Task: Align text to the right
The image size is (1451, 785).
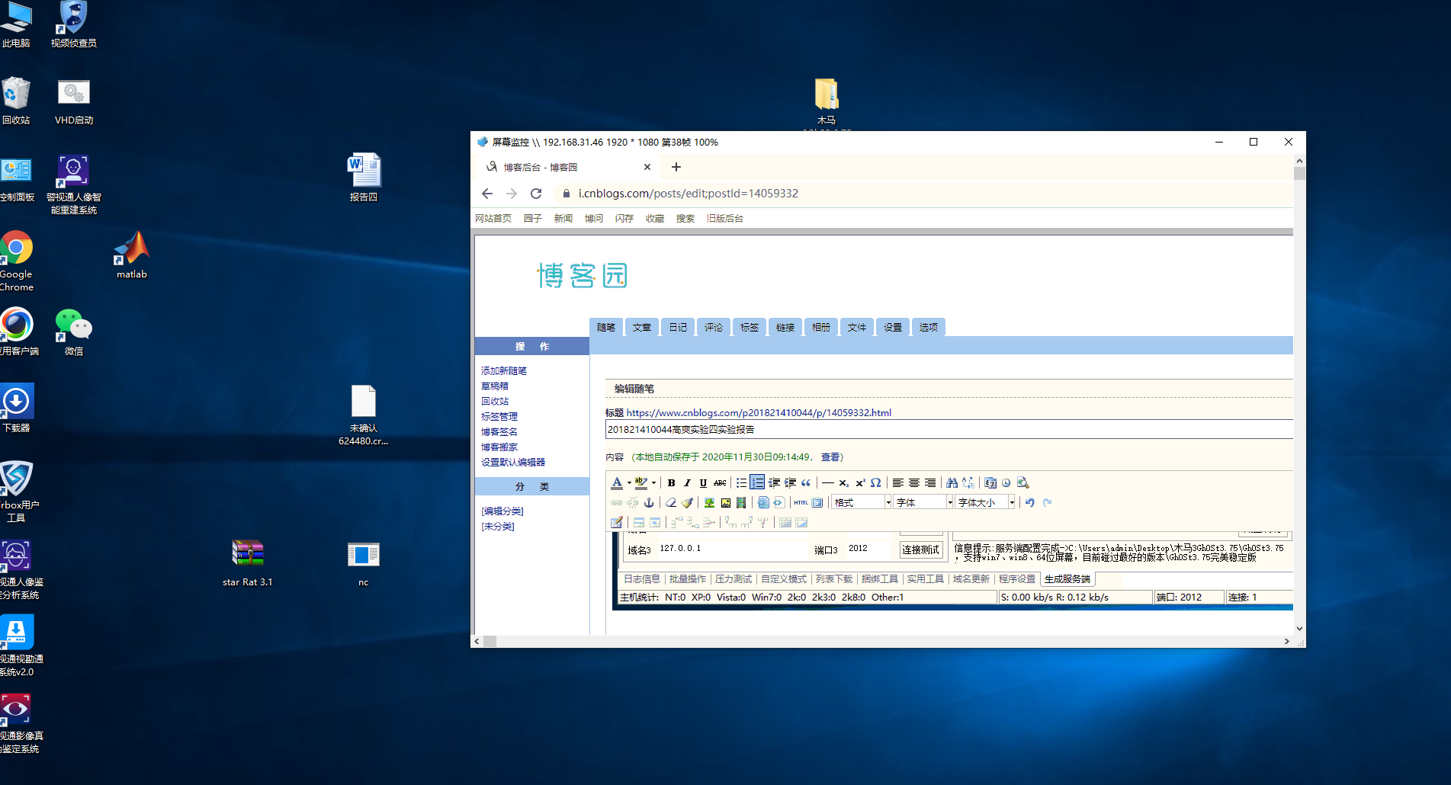Action: point(930,482)
